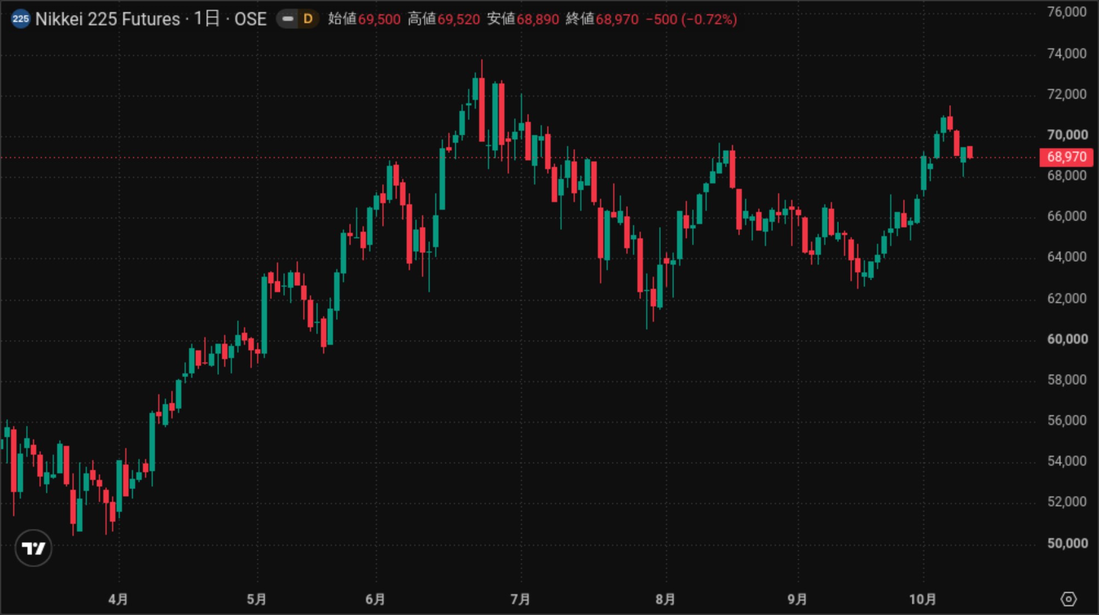Image resolution: width=1099 pixels, height=615 pixels.
Task: Click the 50,000 price axis label
Action: coord(1067,544)
